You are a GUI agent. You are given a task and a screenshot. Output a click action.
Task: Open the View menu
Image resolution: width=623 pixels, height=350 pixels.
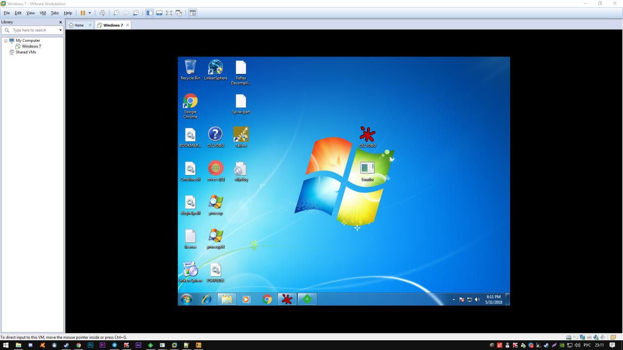pyautogui.click(x=31, y=13)
